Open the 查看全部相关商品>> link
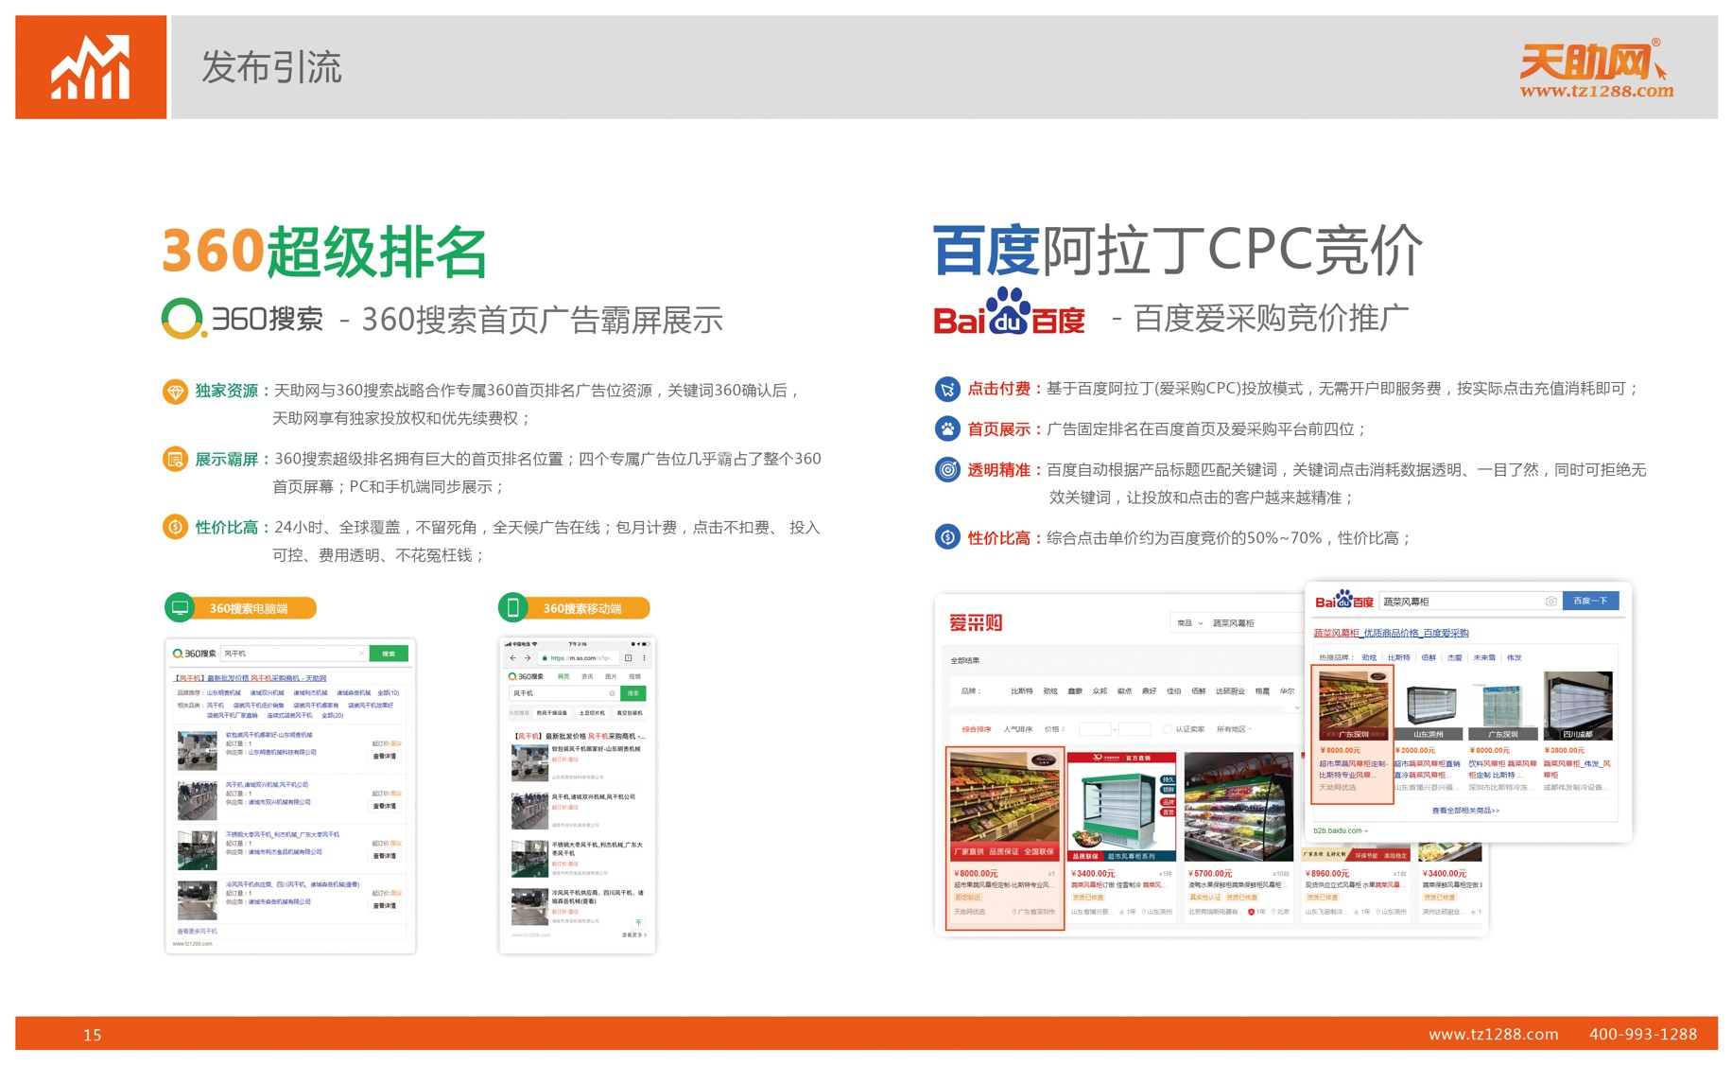Viewport: 1732px width, 1065px height. [1465, 811]
